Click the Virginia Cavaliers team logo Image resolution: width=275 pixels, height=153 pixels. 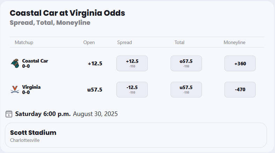[x=15, y=90]
